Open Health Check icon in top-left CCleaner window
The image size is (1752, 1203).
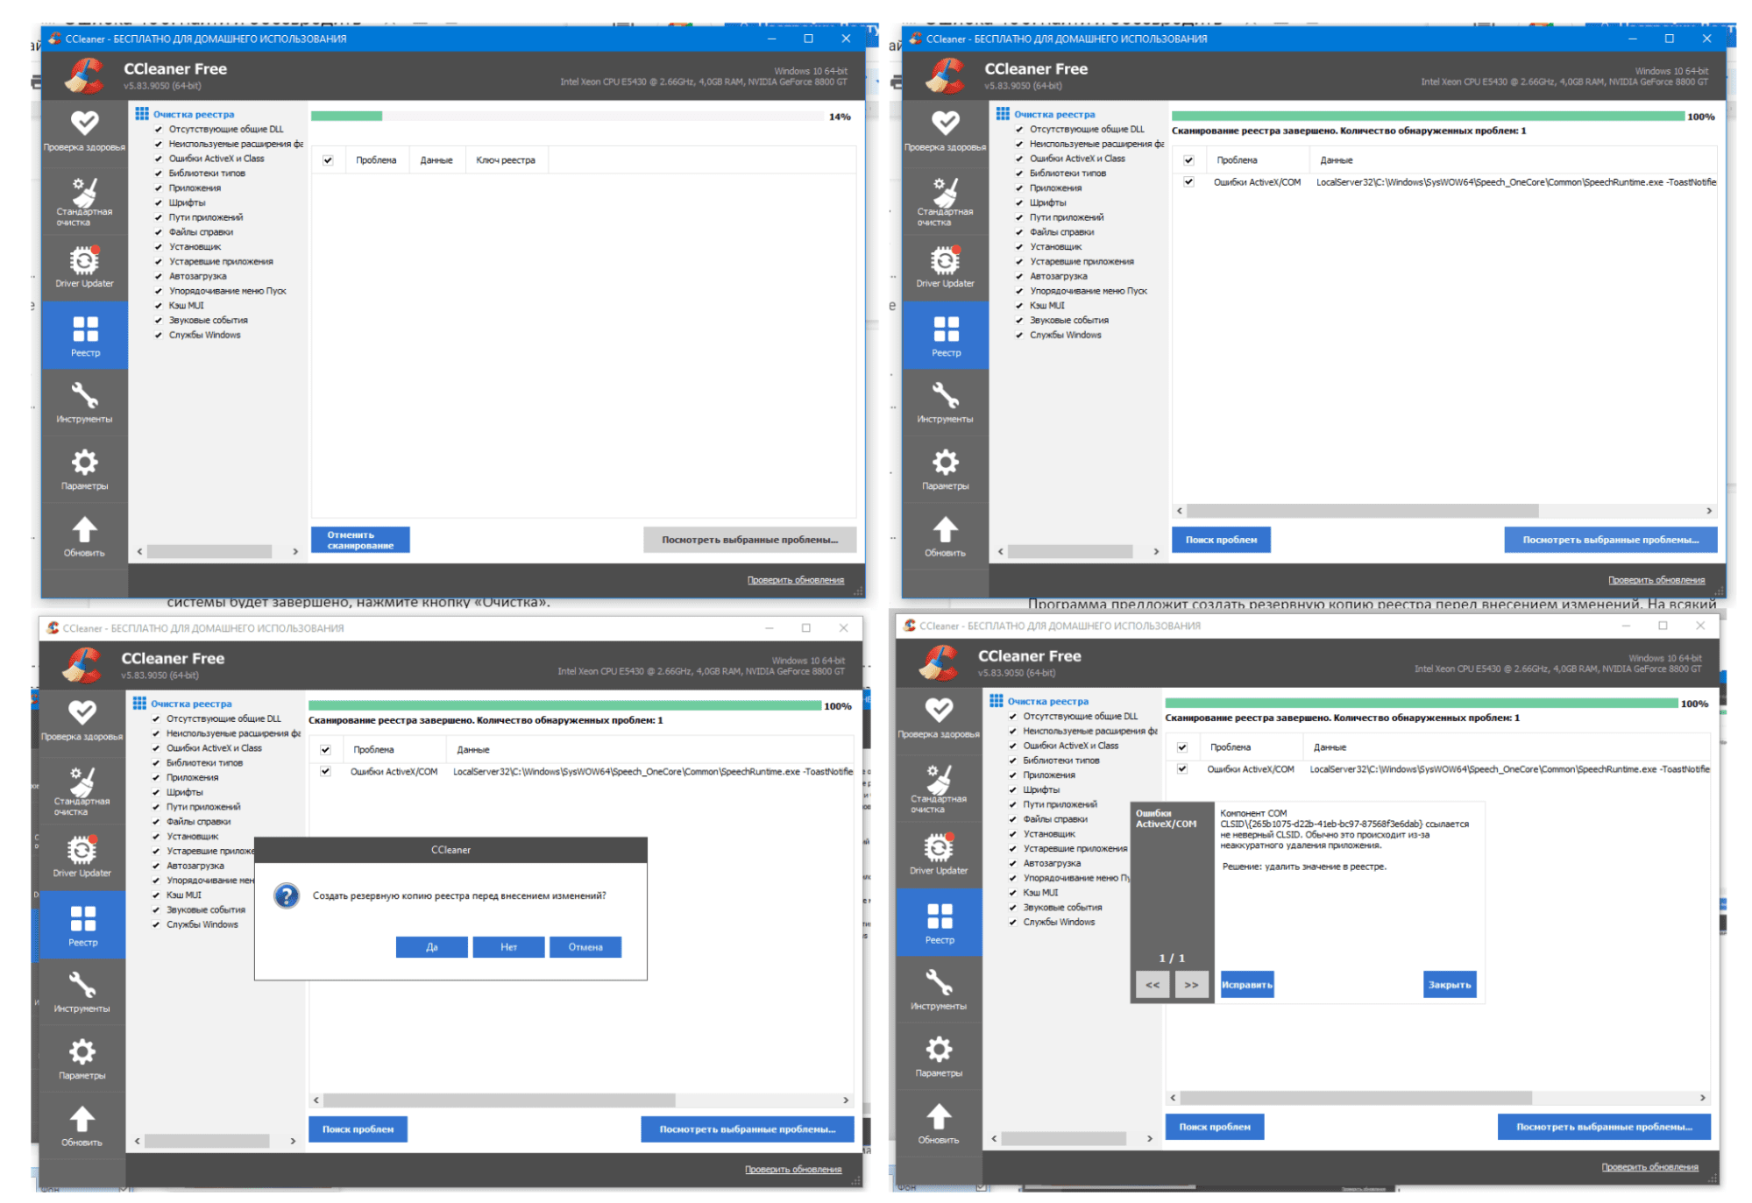click(x=84, y=123)
